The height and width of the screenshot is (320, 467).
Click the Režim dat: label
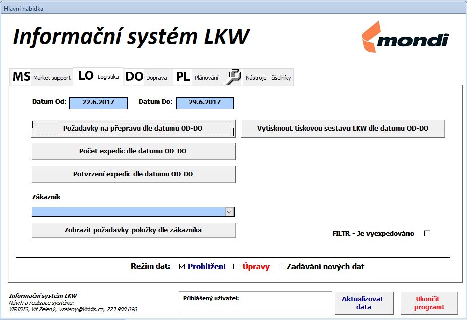tap(151, 266)
